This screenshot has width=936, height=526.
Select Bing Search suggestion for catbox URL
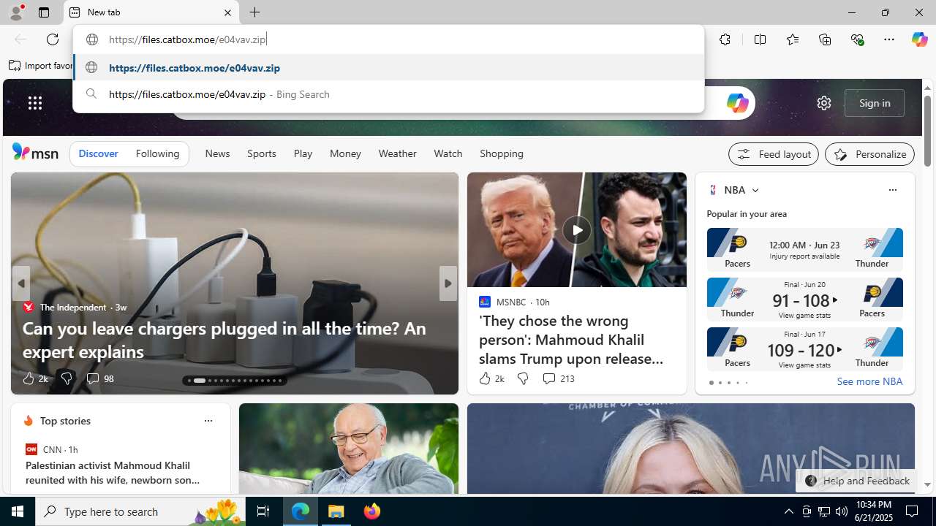388,94
